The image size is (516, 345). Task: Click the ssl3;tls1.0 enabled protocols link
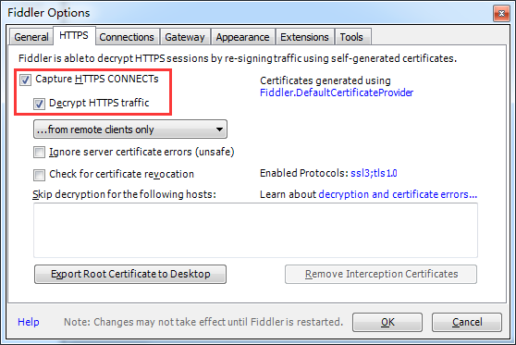click(x=374, y=173)
